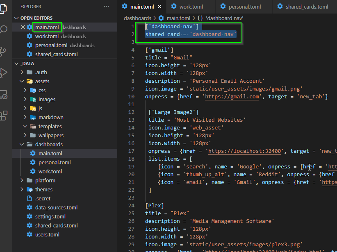Switch to the main.toml tab
The width and height of the screenshot is (337, 252).
[x=142, y=7]
